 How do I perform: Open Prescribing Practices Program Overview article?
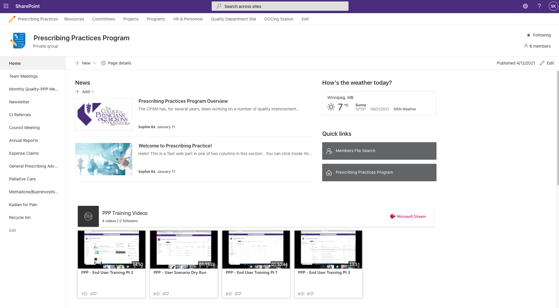pyautogui.click(x=183, y=101)
